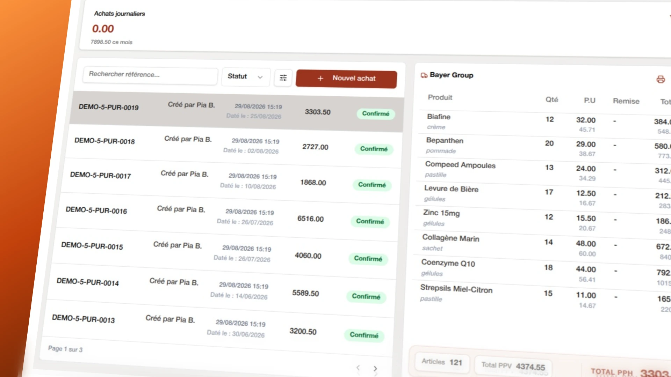The height and width of the screenshot is (377, 671).
Task: Select purchase DEMO-5-PUR-0014
Action: 221,291
